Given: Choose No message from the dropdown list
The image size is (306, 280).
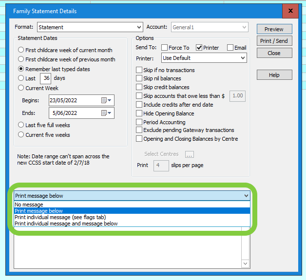Looking at the screenshot, I should tap(132, 205).
